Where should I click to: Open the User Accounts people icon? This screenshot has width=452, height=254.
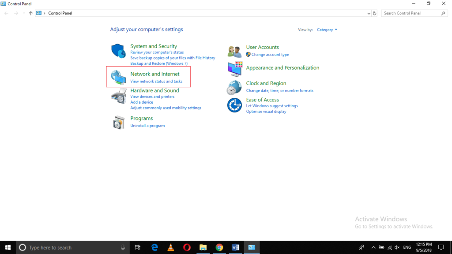pos(234,52)
